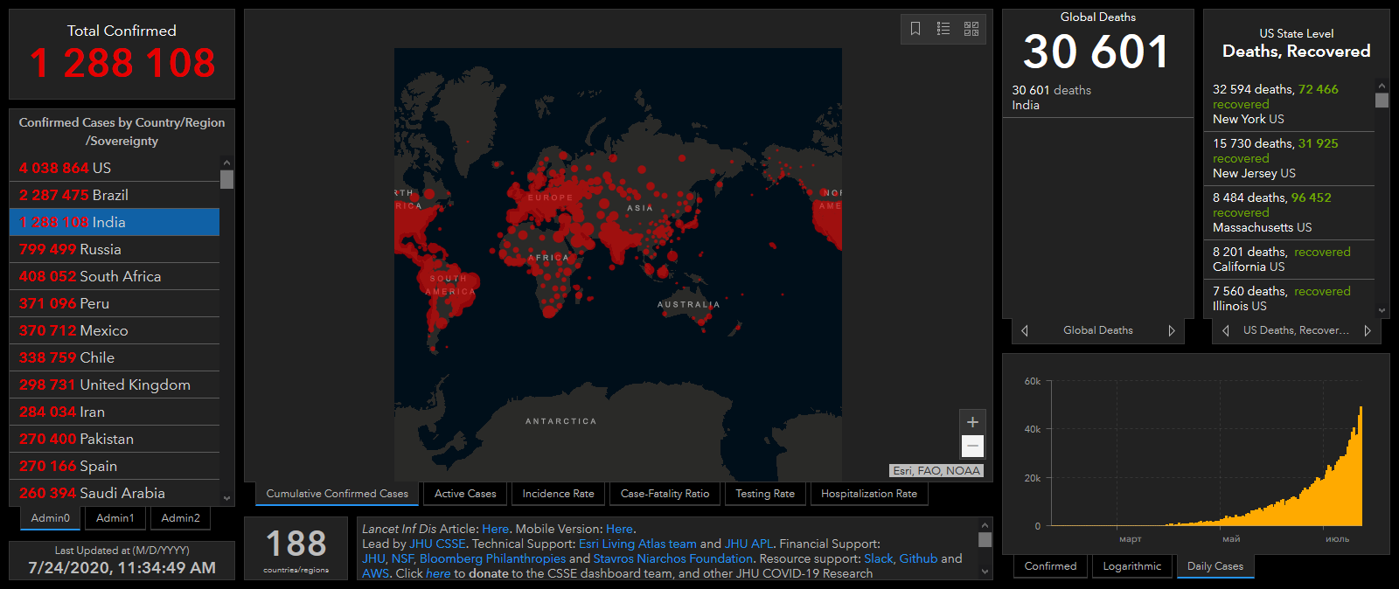Select the Admin1 level tab
Viewport: 1399px width, 589px height.
click(x=115, y=518)
